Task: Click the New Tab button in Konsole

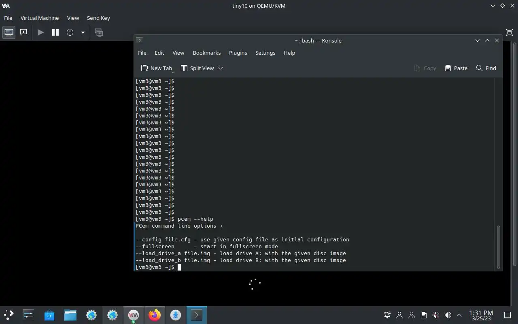Action: point(156,68)
